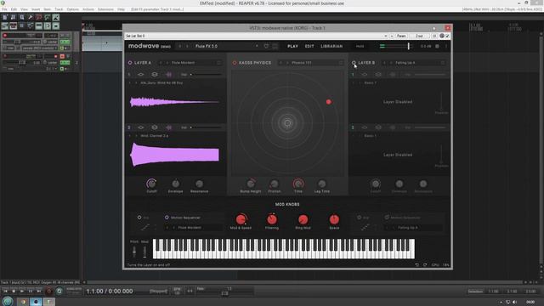
Task: Select Layer A oscillator 1 wavetable mode icon
Action: pyautogui.click(x=140, y=74)
